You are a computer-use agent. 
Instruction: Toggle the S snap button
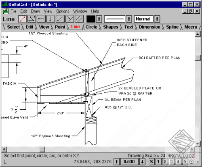[x=151, y=162]
